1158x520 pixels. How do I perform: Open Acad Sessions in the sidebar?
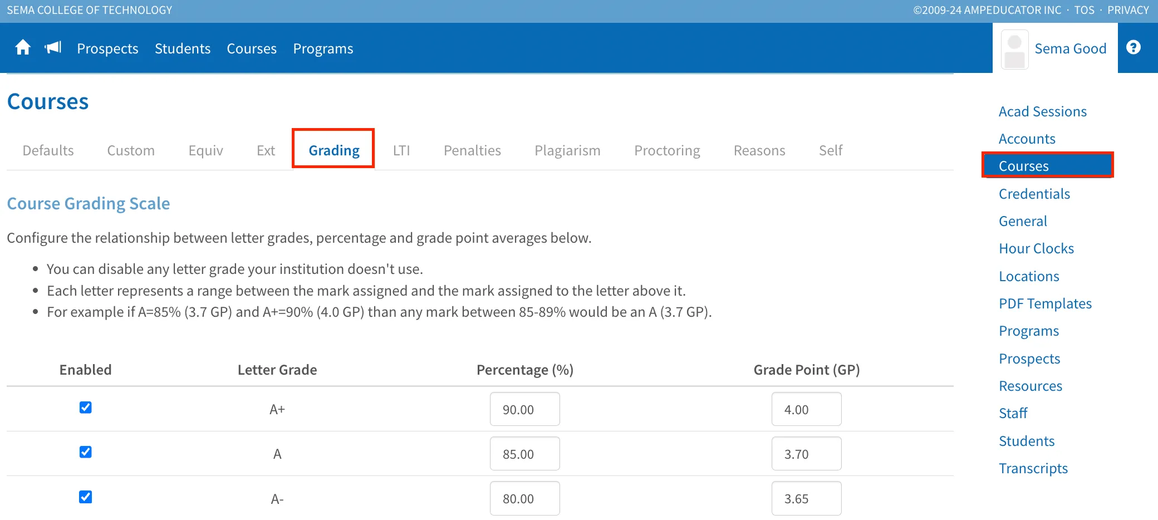[x=1042, y=111]
